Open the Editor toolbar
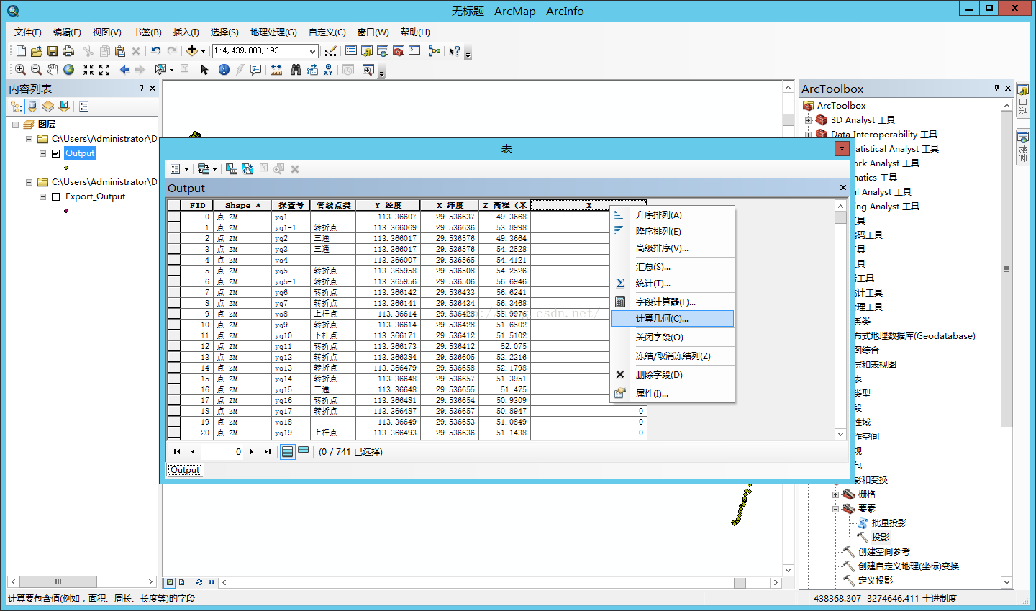 (x=330, y=51)
